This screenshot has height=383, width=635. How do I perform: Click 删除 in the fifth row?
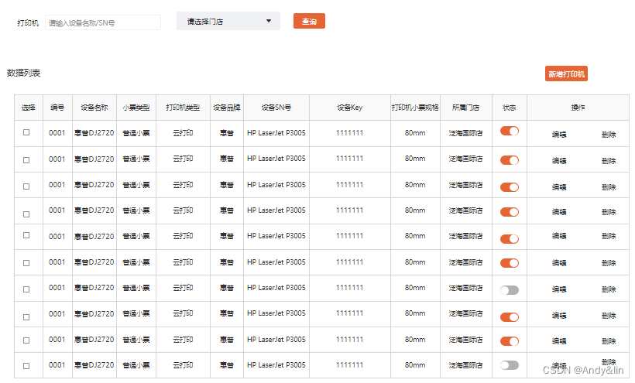609,236
